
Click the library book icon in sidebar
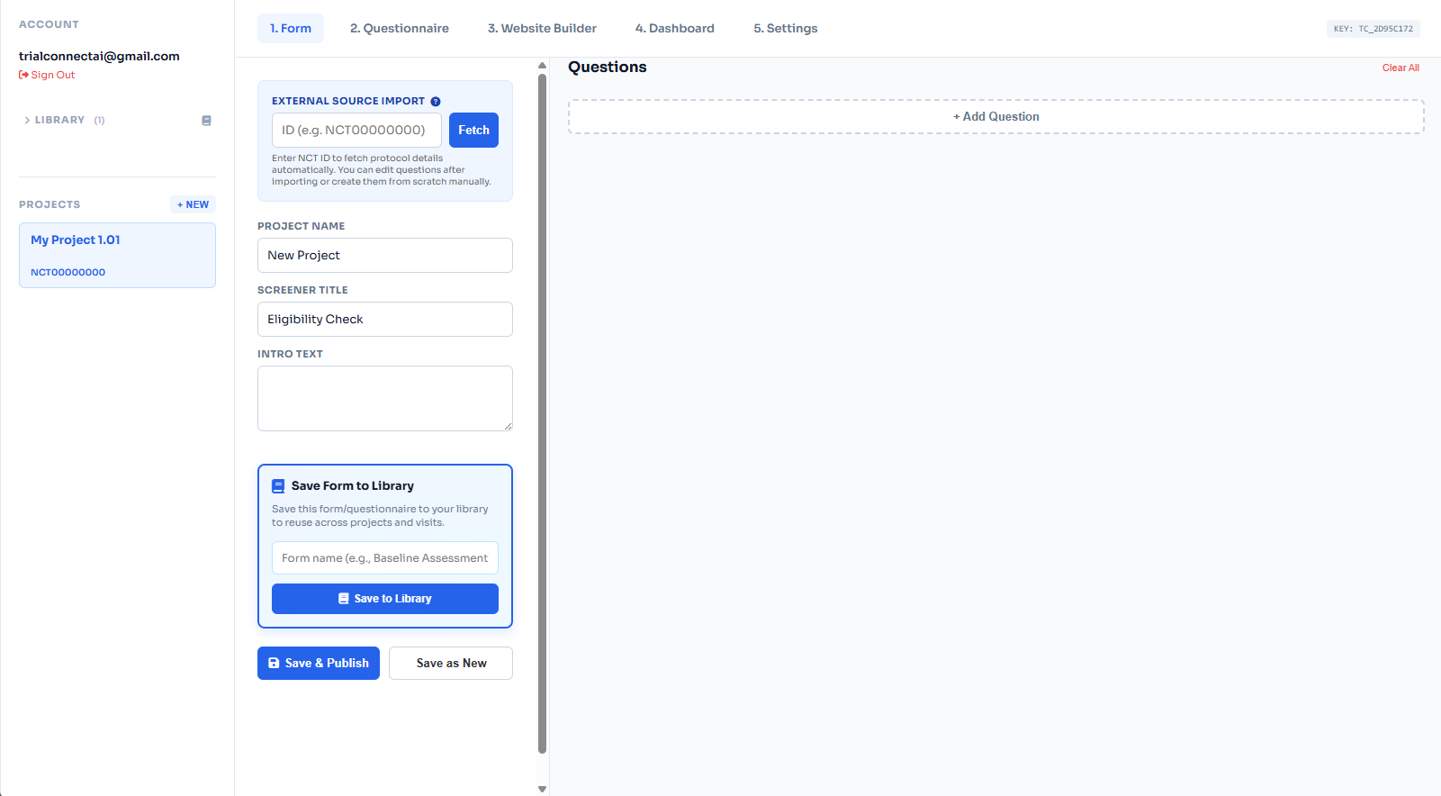pyautogui.click(x=206, y=121)
